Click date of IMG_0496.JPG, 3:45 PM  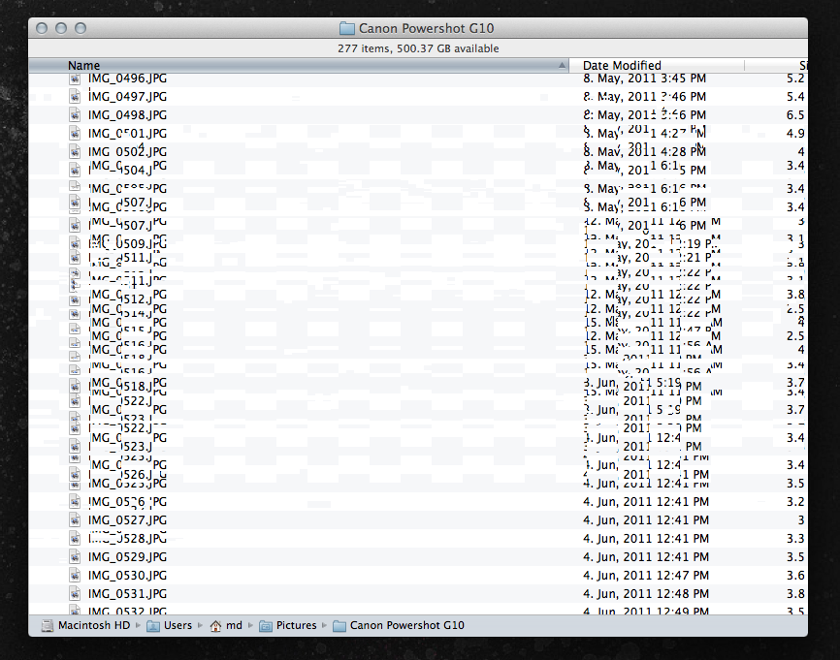(644, 79)
